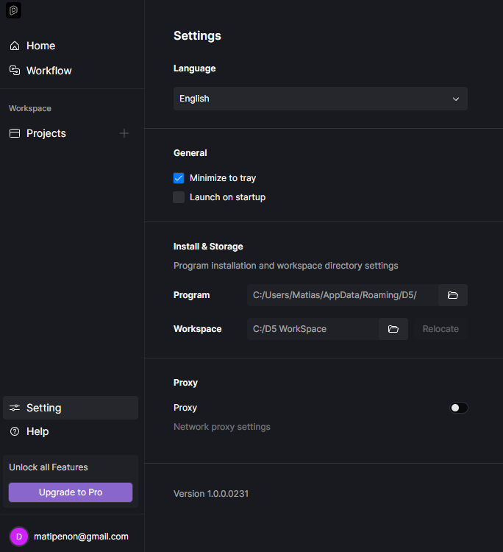This screenshot has height=552, width=503.
Task: Click the Language dropdown chevron arrow
Action: click(x=456, y=99)
